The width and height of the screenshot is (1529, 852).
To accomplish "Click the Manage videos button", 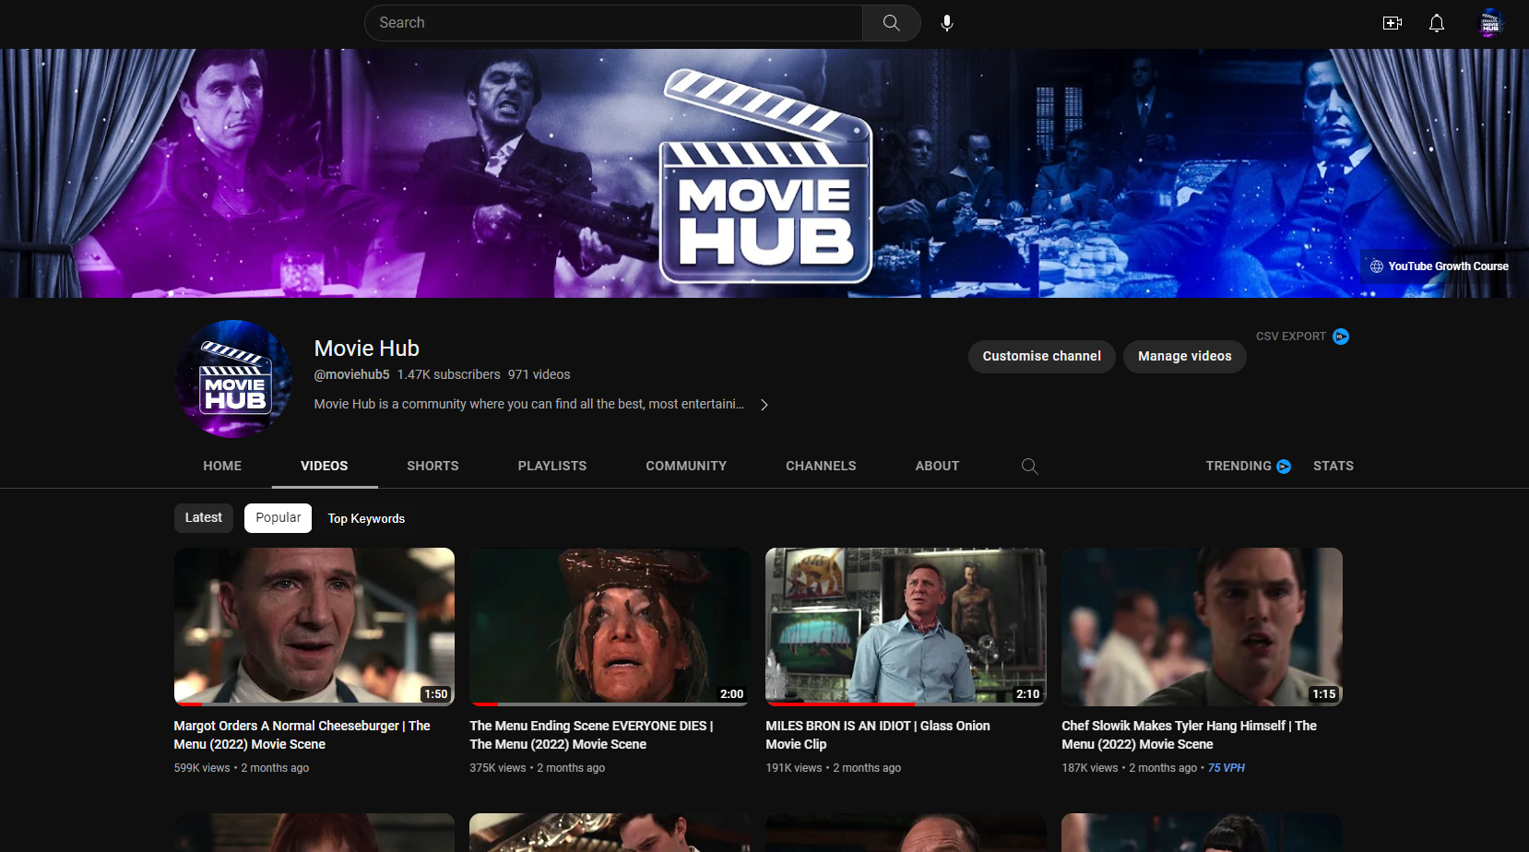I will click(x=1184, y=356).
